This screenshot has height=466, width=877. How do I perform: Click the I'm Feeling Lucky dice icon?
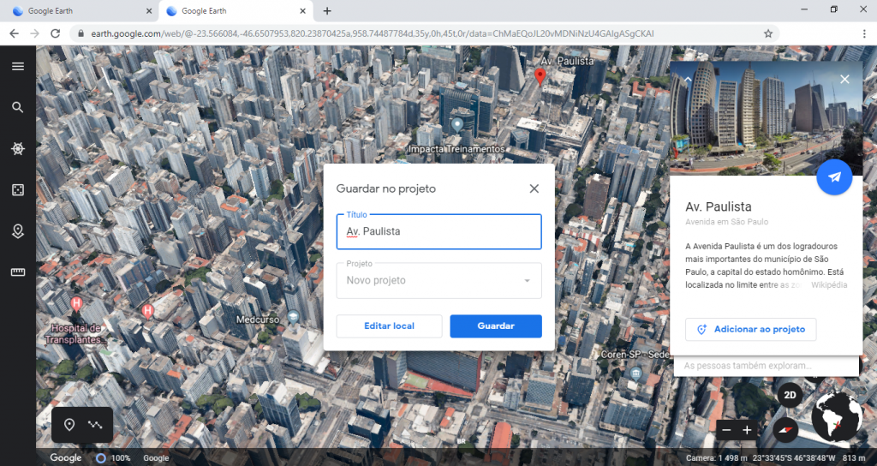tap(18, 190)
